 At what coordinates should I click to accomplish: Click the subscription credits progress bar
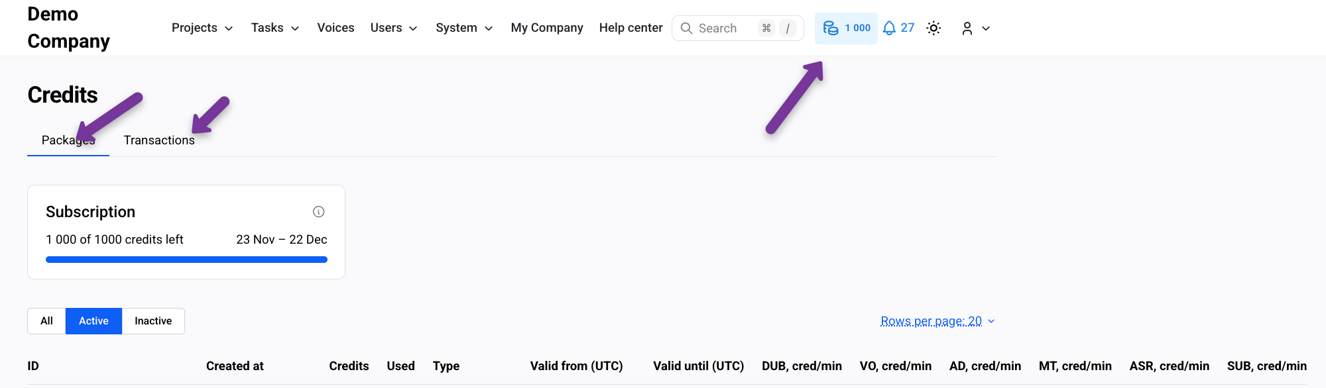point(186,260)
